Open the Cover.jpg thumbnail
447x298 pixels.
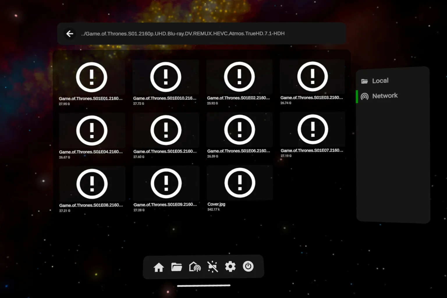click(x=240, y=183)
